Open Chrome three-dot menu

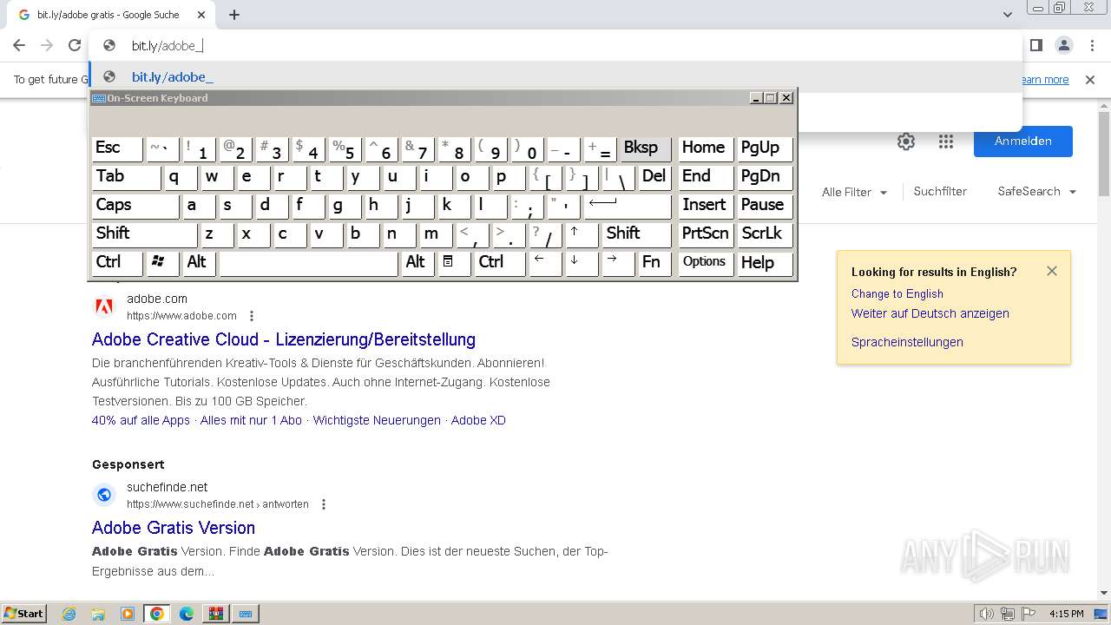click(x=1090, y=45)
